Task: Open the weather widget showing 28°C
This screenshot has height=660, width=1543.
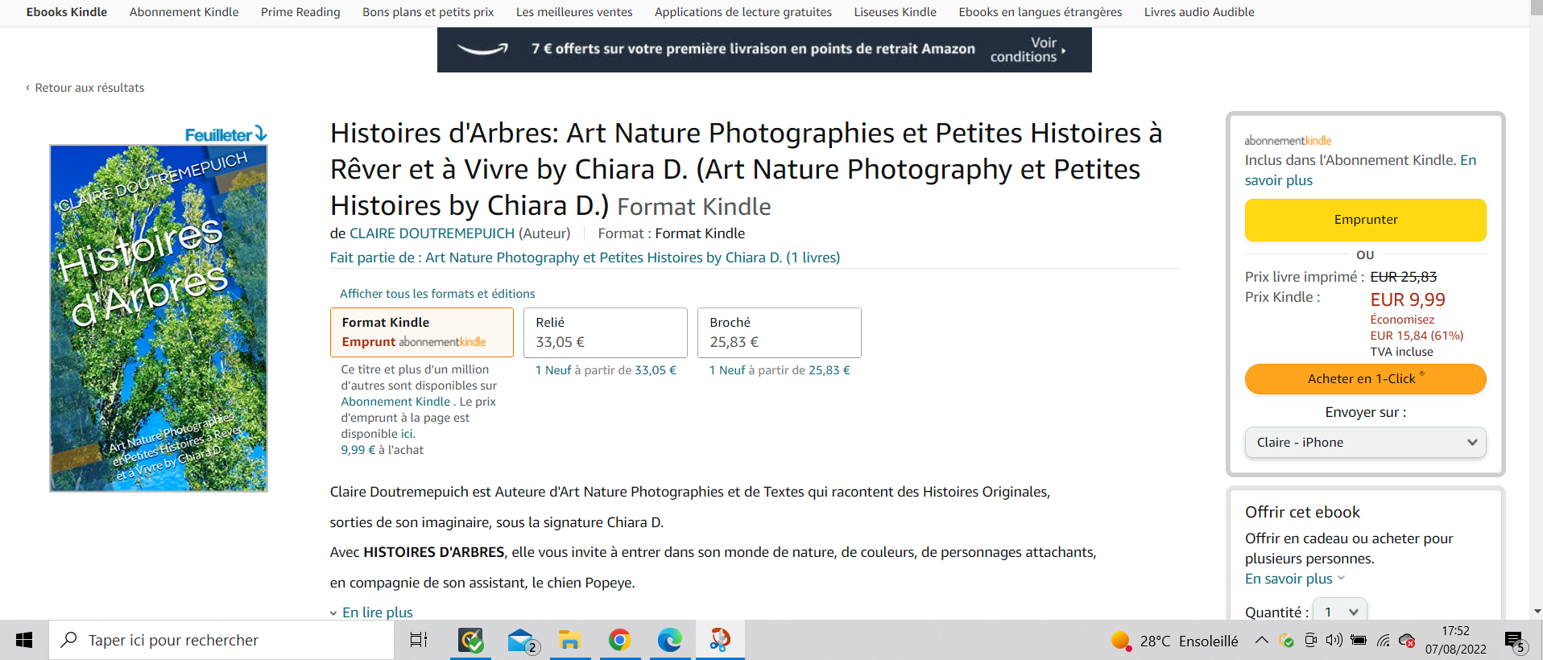Action: [1174, 641]
